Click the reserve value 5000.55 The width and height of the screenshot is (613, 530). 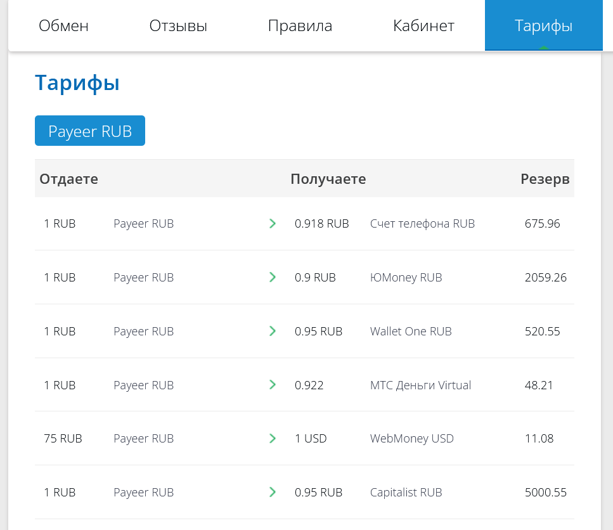click(x=545, y=493)
